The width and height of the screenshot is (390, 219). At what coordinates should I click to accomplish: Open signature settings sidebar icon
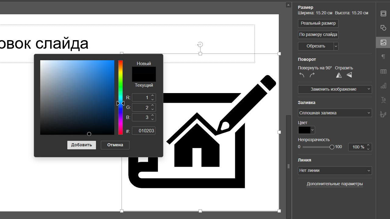pos(383,114)
